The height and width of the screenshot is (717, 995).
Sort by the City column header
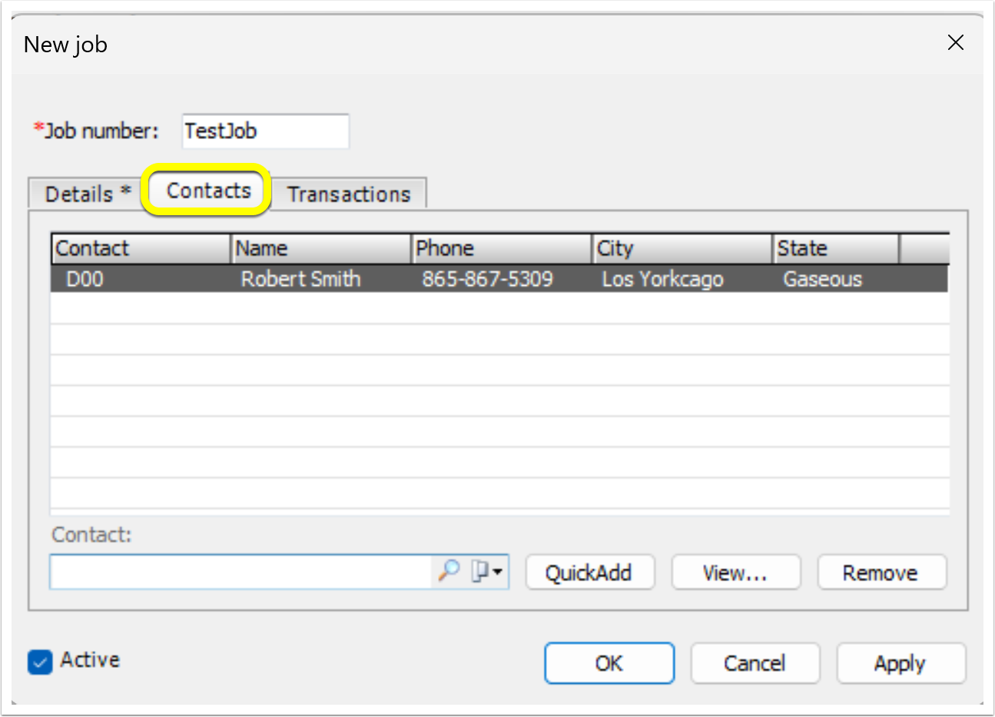click(682, 249)
